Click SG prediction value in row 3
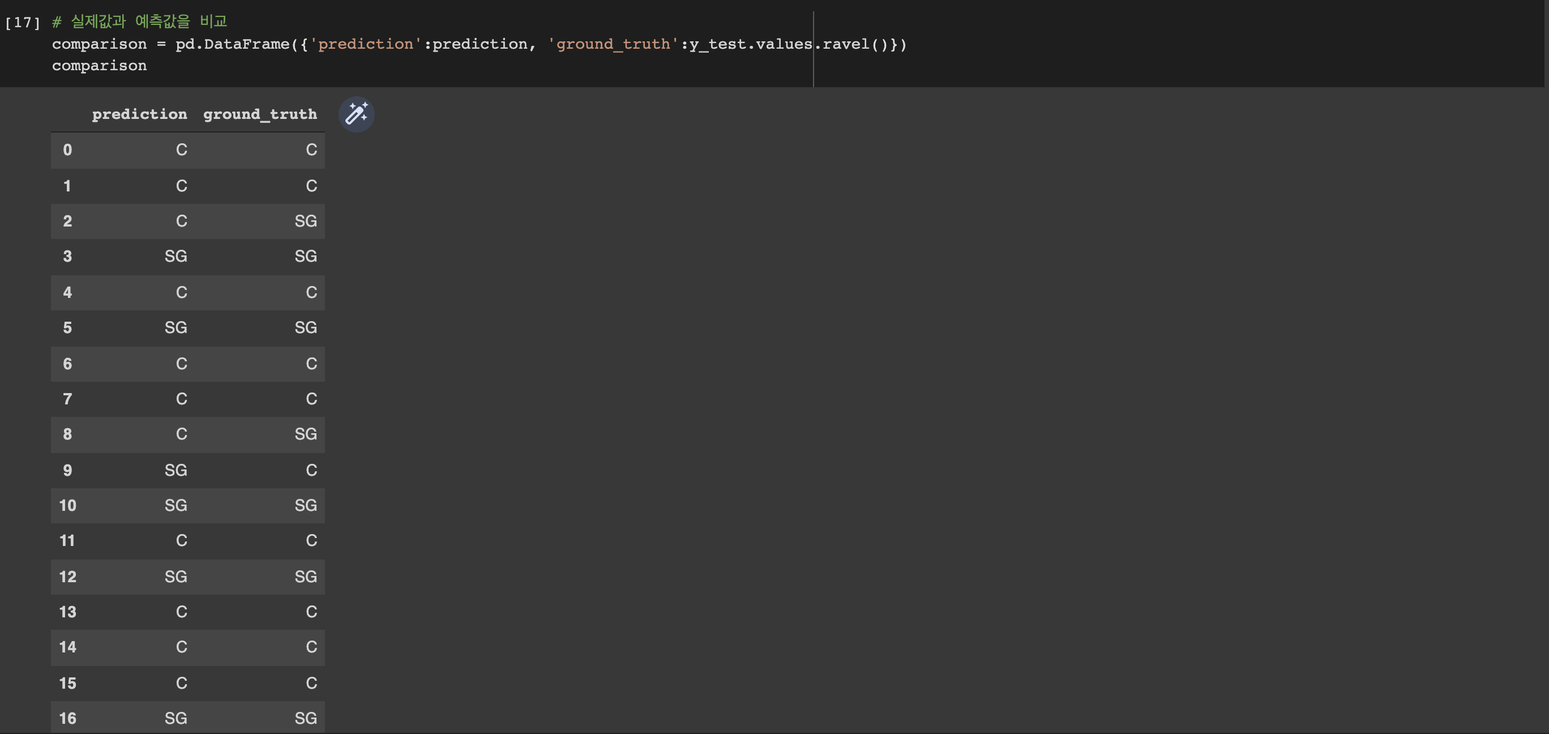The image size is (1549, 734). 176,257
